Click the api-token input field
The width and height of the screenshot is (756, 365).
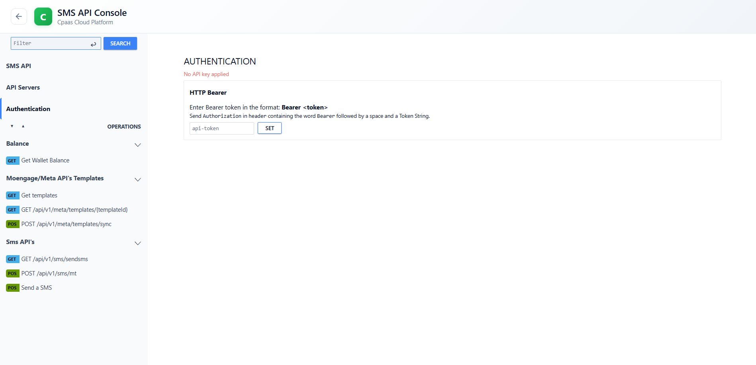[x=222, y=128]
